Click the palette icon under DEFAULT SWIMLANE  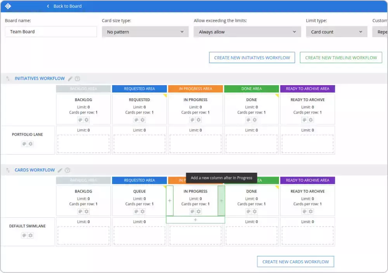tap(24, 235)
